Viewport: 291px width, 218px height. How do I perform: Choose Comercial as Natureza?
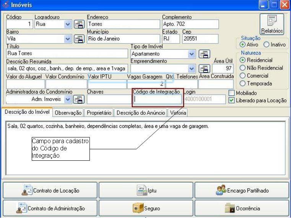(x=242, y=76)
